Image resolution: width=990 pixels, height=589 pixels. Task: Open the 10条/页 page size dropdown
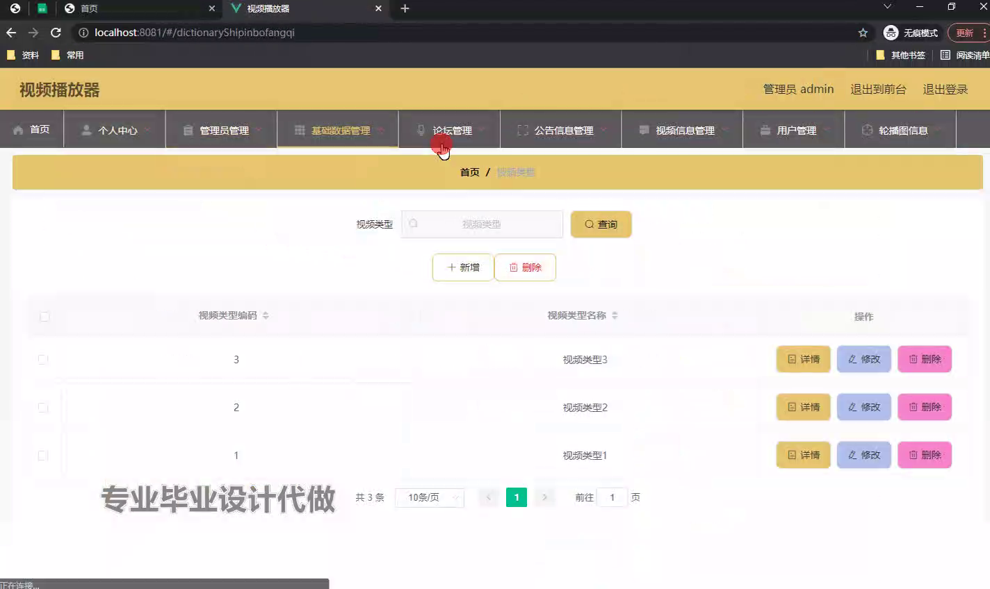pyautogui.click(x=430, y=497)
